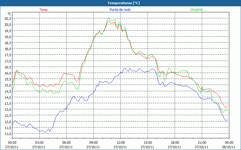Click the '16,0' y-axis value
Image resolution: width=241 pixels, height=150 pixels.
[x=8, y=73]
